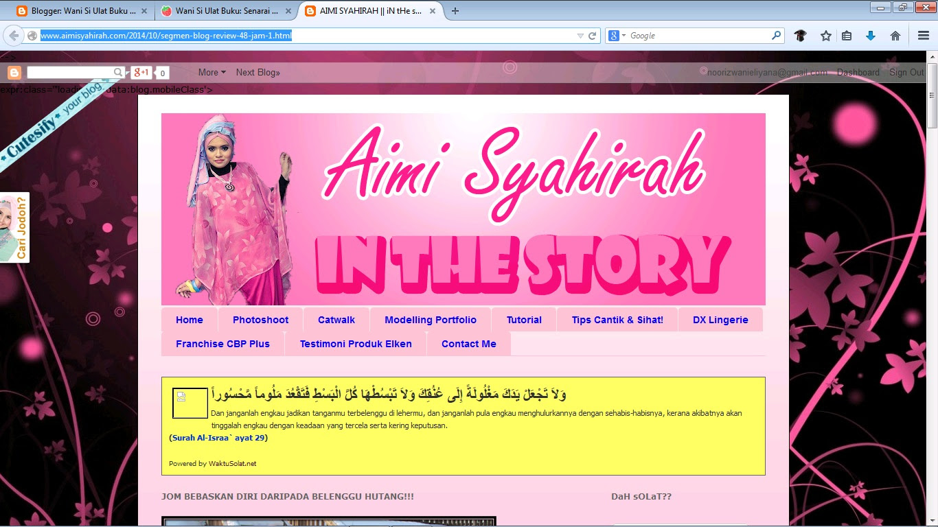
Task: Click the Blogger navbar search field
Action: 69,72
